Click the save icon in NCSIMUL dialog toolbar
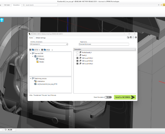Screen dimensions: 165x134 [131, 38]
